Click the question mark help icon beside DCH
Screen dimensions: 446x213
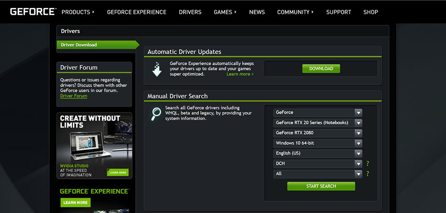coord(367,163)
